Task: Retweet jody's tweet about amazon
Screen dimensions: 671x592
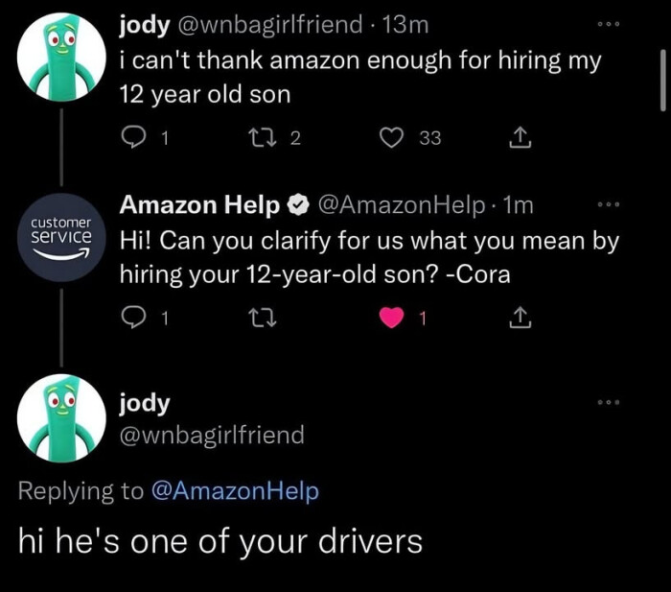Action: (262, 137)
